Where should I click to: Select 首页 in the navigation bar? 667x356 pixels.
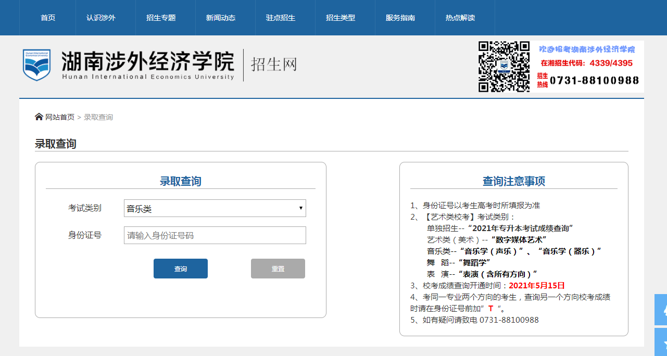point(47,17)
